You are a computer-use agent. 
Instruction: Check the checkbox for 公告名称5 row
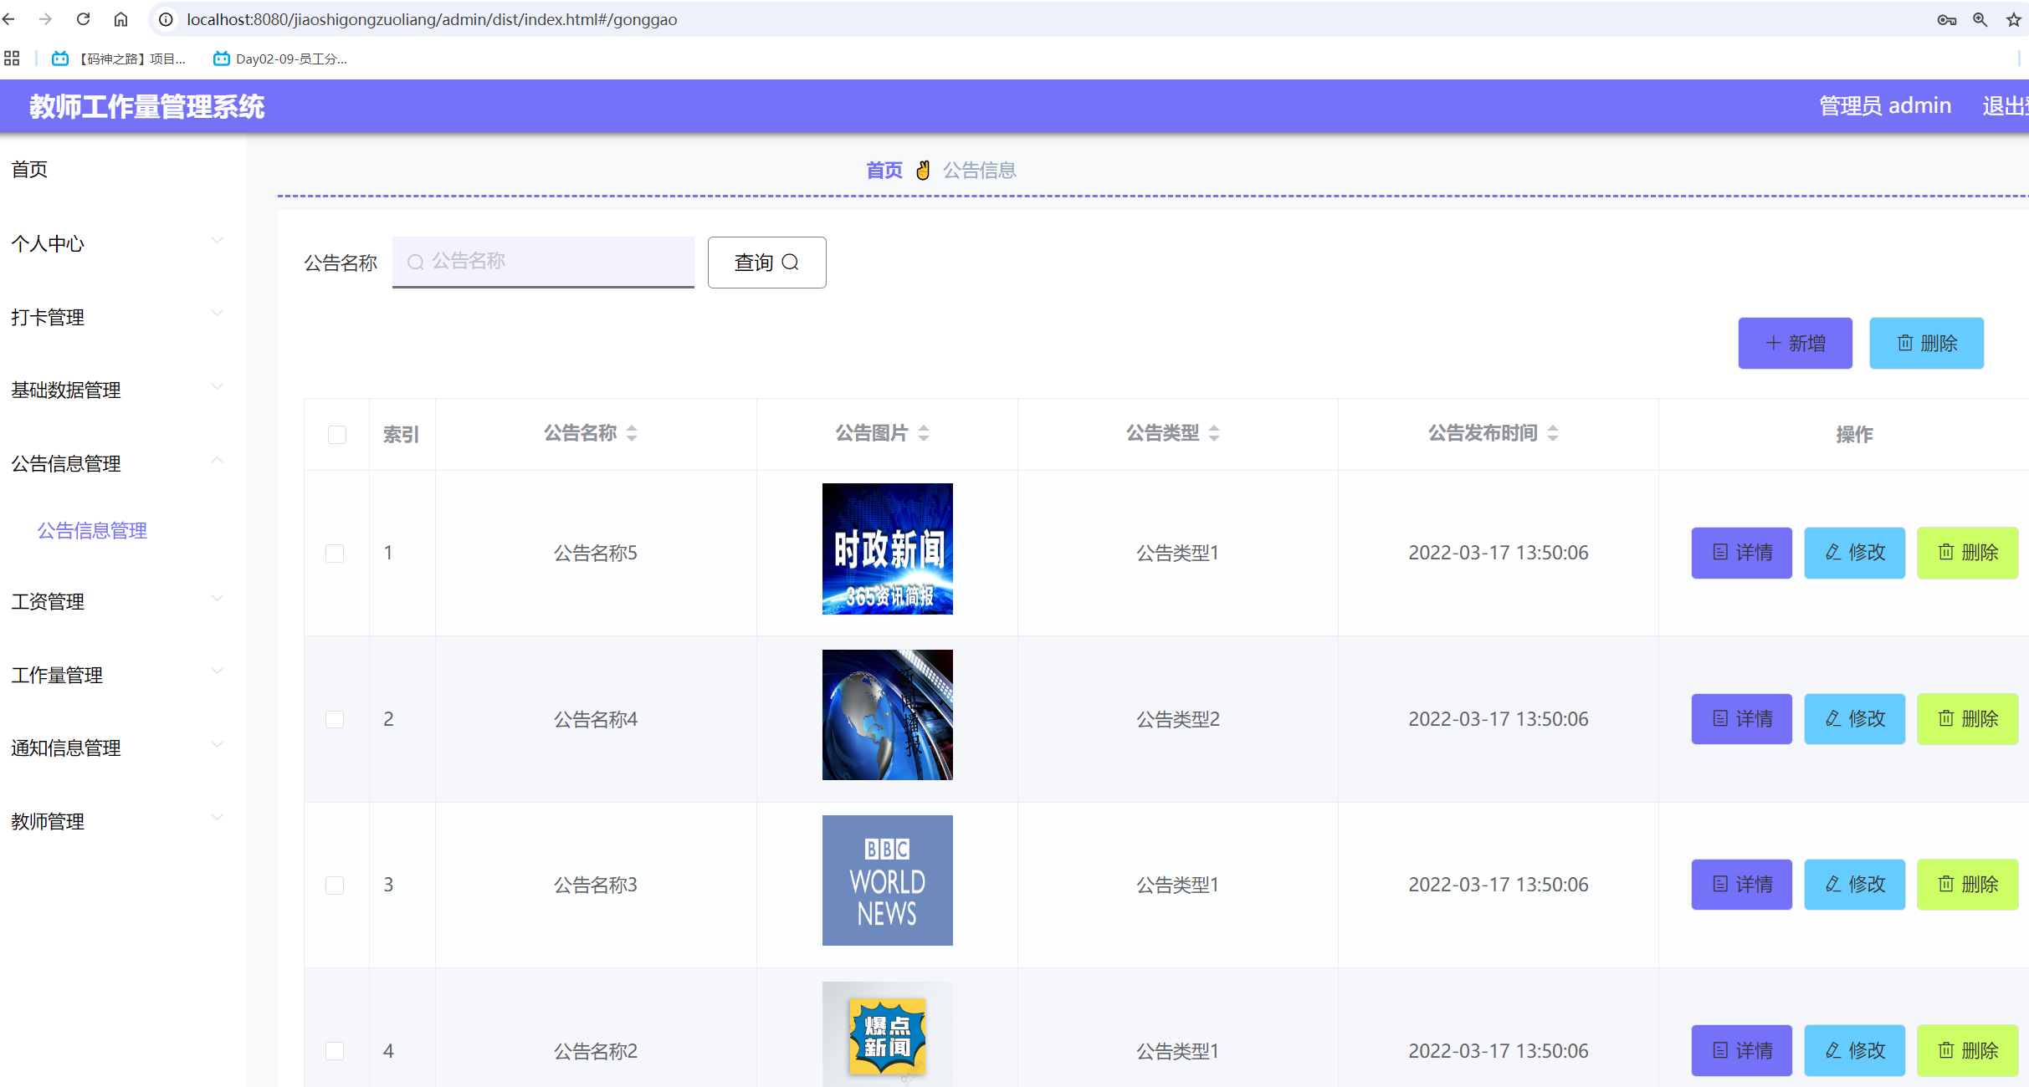tap(336, 553)
